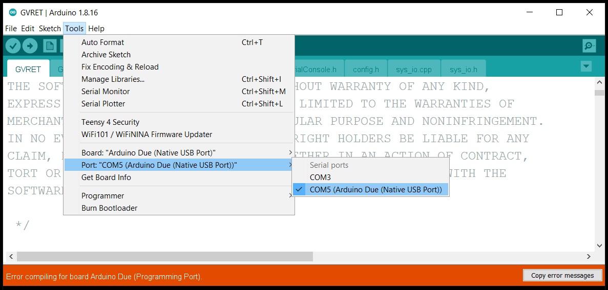Open Board: Arduino Due submenu

179,152
